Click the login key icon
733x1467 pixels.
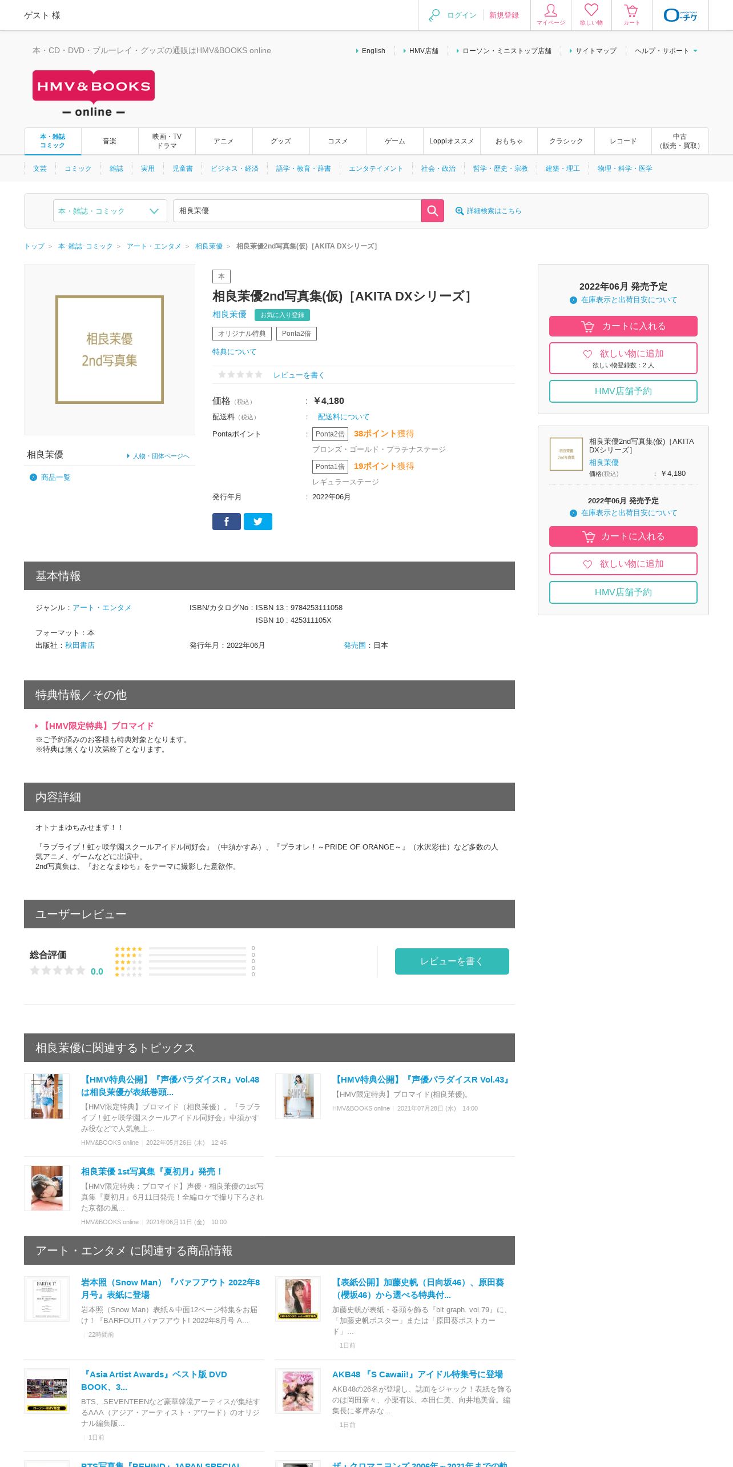pos(434,15)
